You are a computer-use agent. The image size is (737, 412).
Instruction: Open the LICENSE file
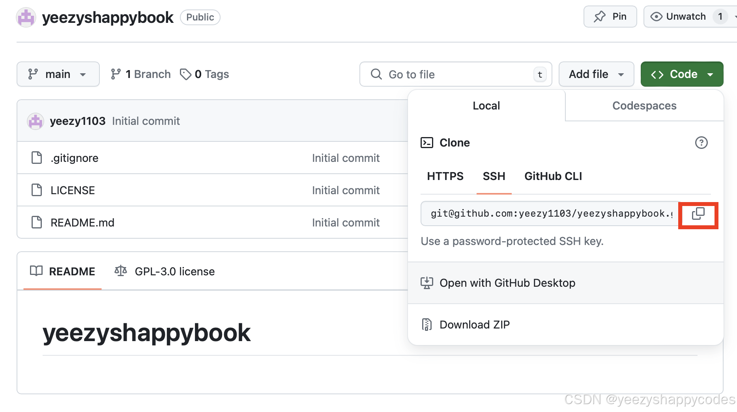point(73,190)
